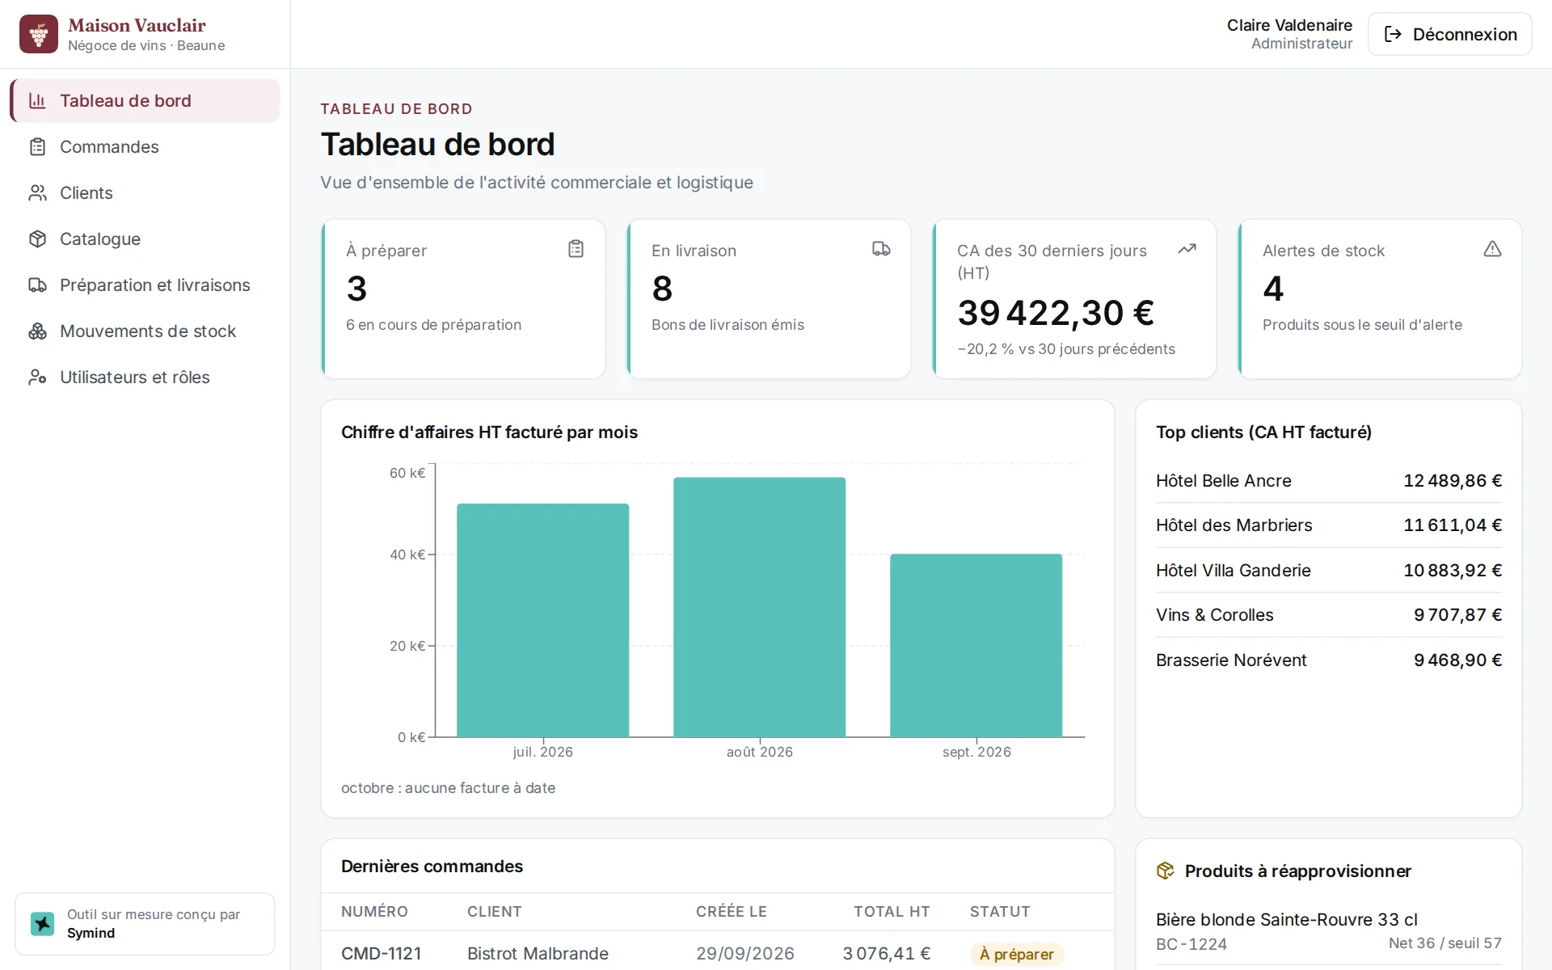This screenshot has height=970, width=1552.
Task: Open Utilisateurs et rôles
Action: pyautogui.click(x=145, y=377)
